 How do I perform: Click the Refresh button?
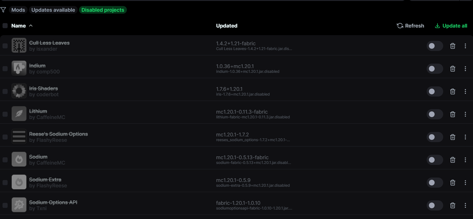click(411, 26)
